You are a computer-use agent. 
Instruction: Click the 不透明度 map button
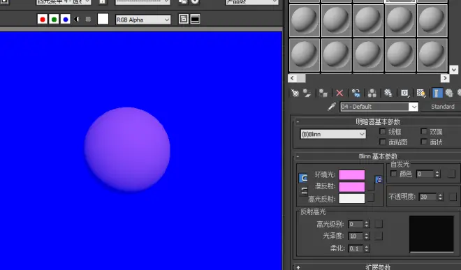[453, 197]
